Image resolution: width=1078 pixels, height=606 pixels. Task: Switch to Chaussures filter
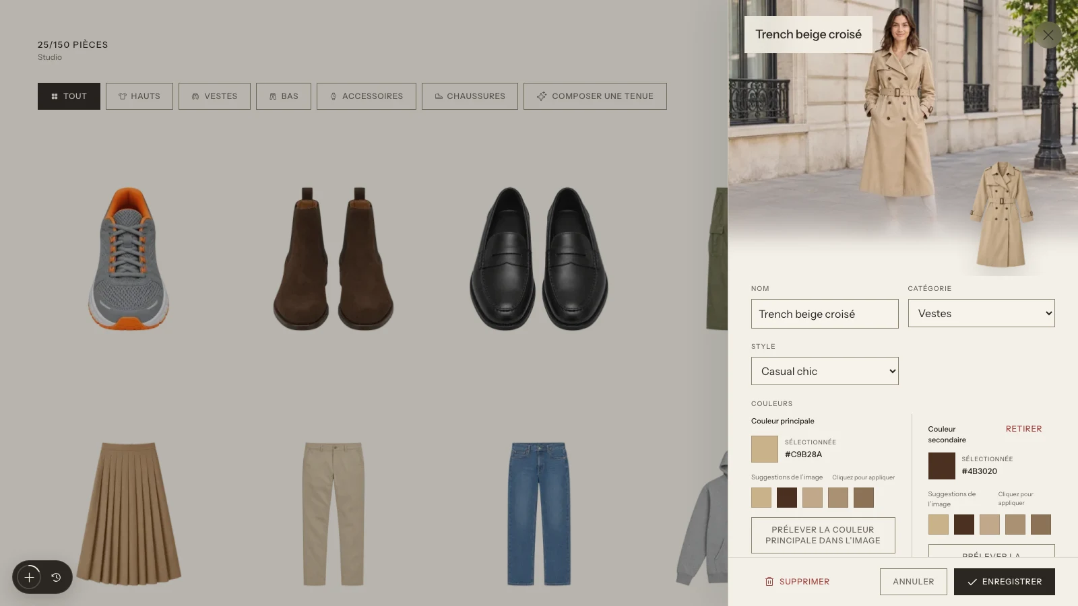[470, 96]
